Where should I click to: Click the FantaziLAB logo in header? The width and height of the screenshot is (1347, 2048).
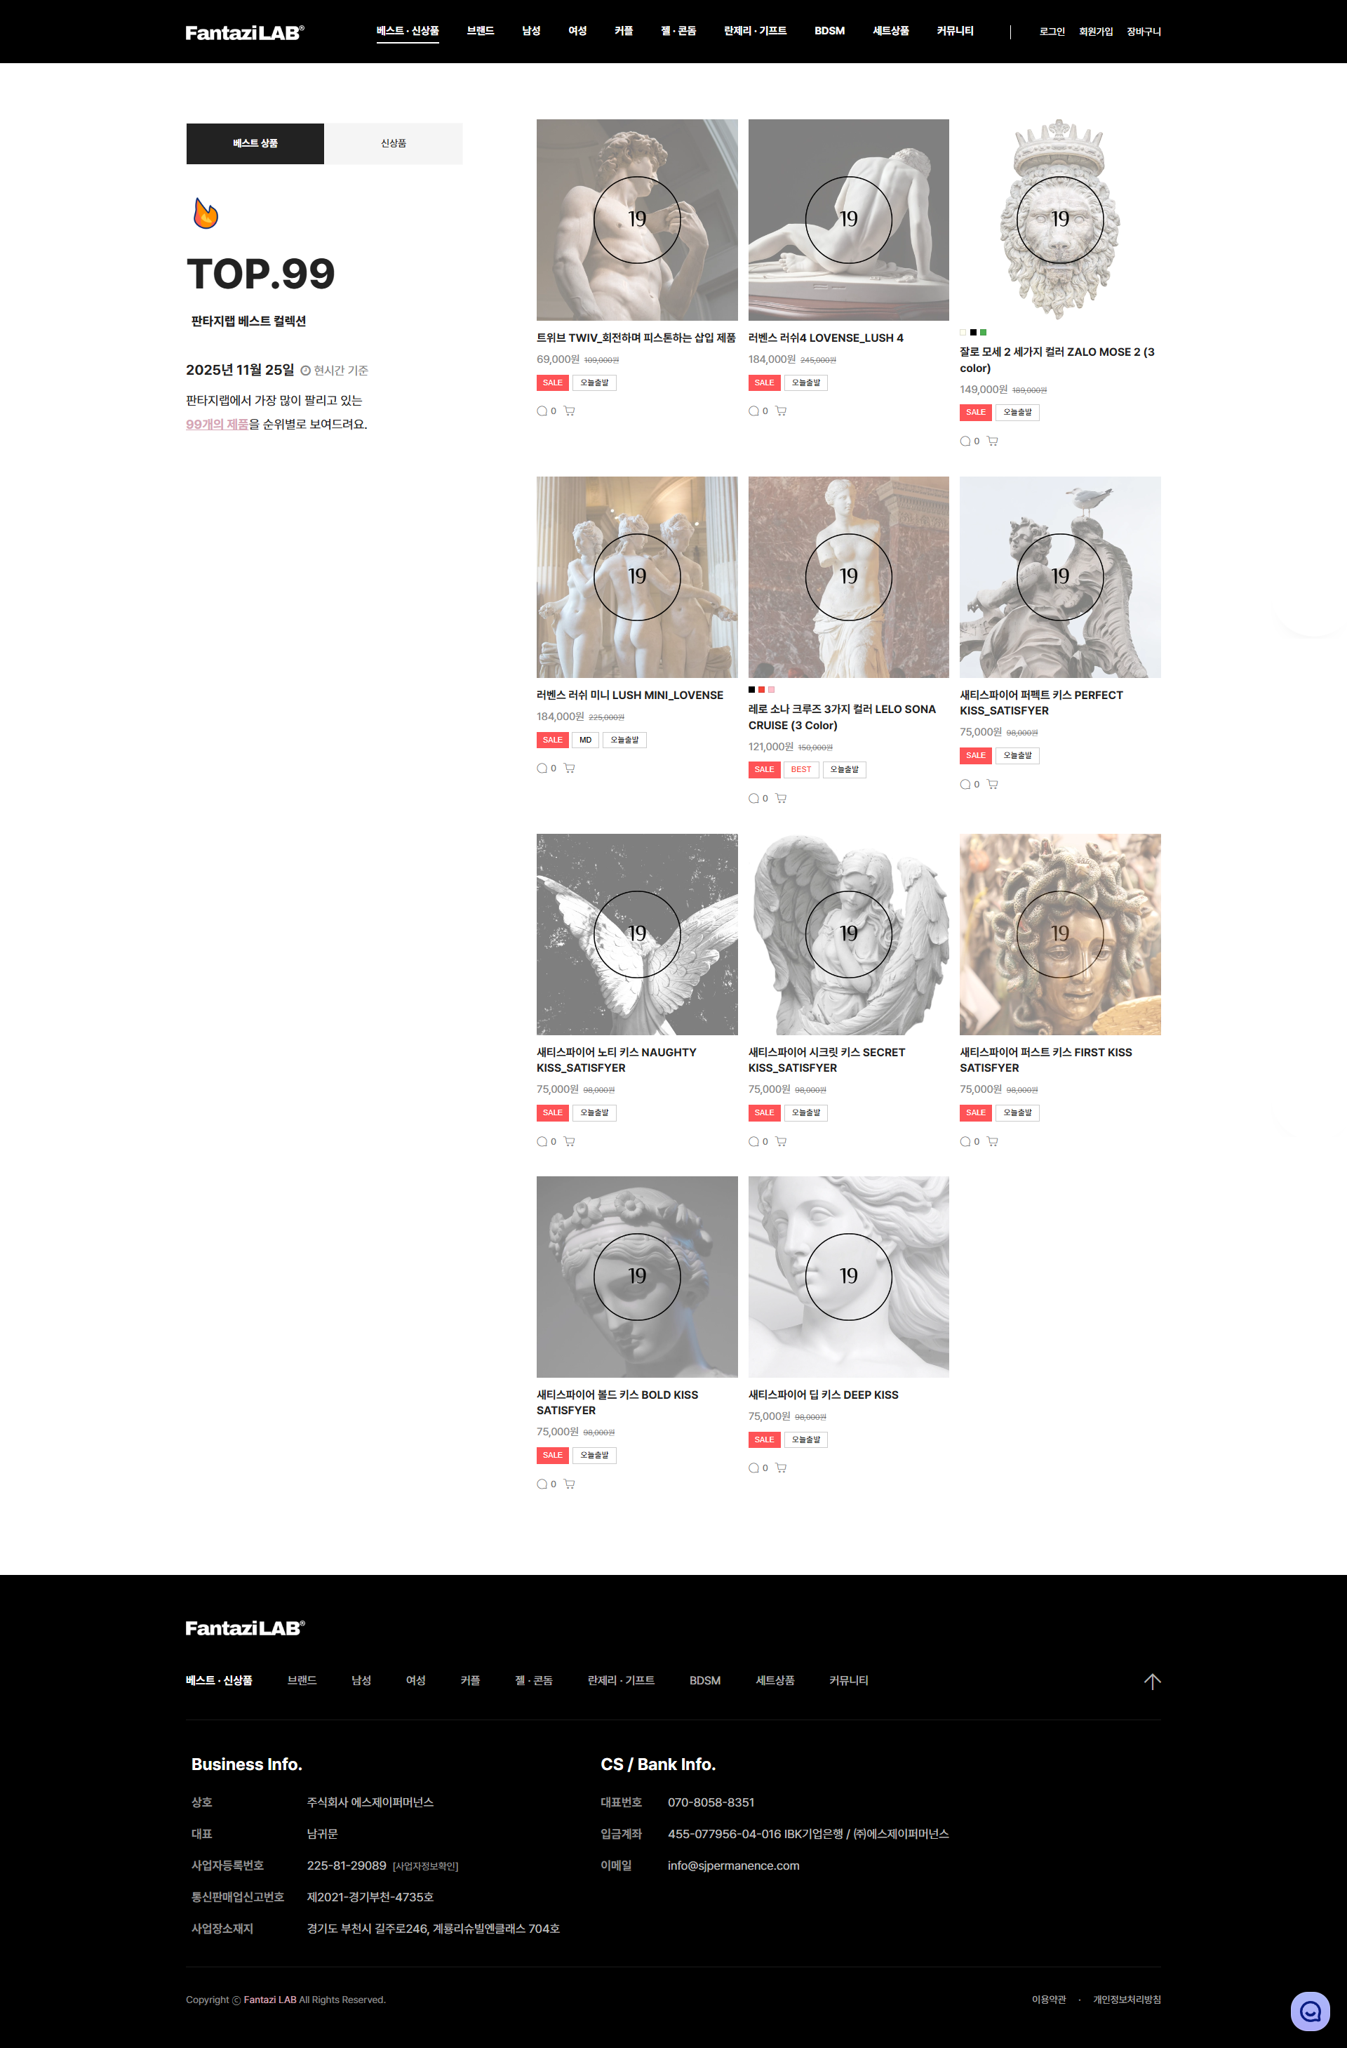(x=245, y=33)
